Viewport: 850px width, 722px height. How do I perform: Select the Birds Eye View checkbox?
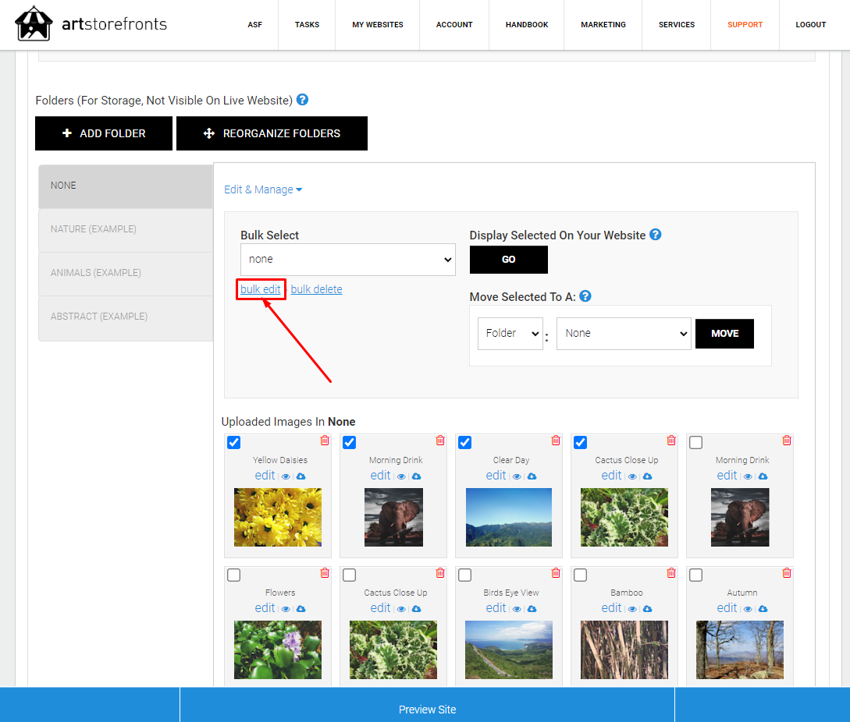464,575
